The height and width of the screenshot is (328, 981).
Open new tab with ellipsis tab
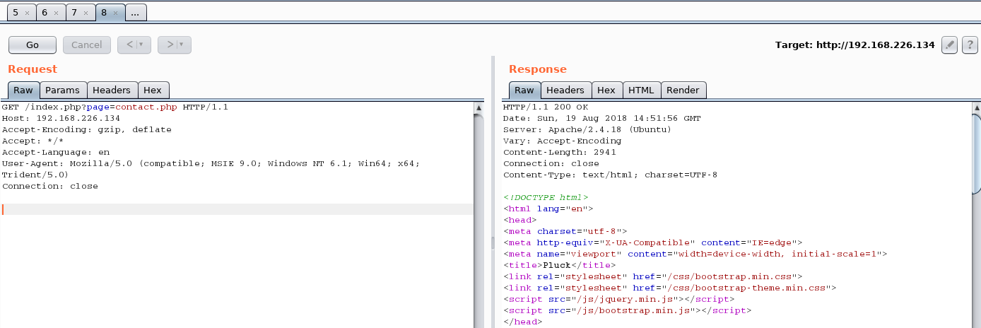pos(136,13)
